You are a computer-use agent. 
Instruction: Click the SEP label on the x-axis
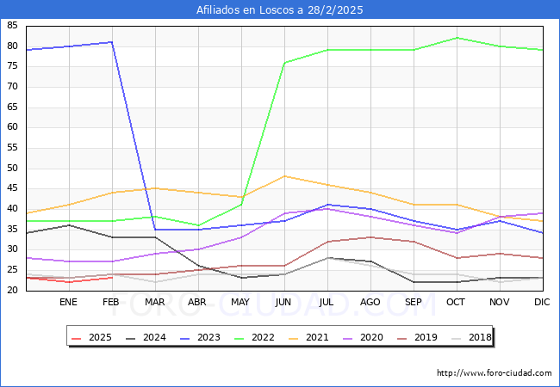click(x=413, y=303)
